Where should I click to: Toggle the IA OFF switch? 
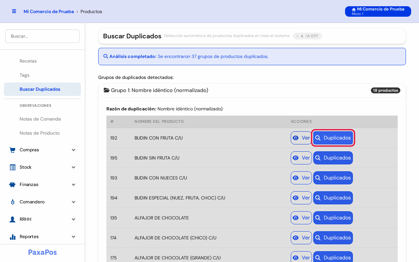[307, 36]
